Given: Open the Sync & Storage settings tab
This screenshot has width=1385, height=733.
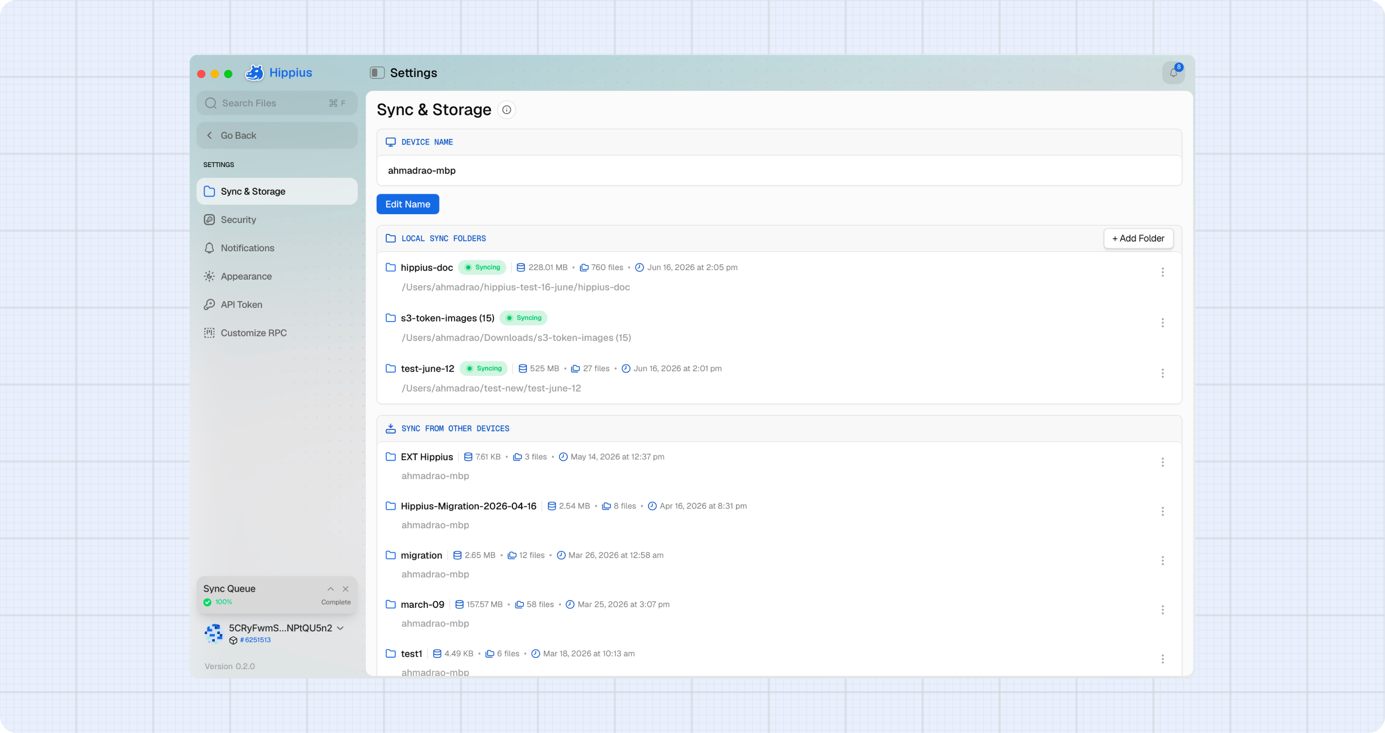Looking at the screenshot, I should pos(277,191).
